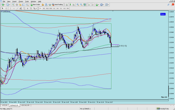Switch to the WTI,M1 chart tab
The width and height of the screenshot is (175, 110).
[x=5, y=105]
